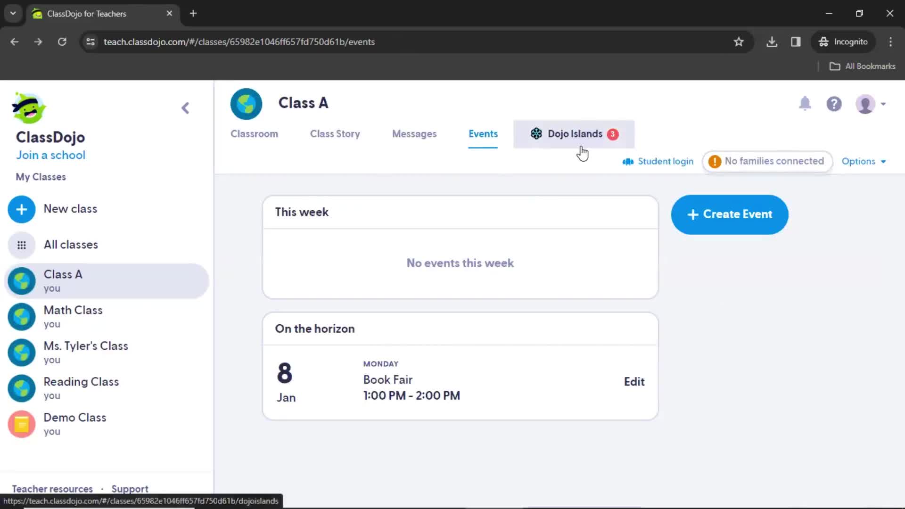
Task: View site information icon in address bar
Action: pyautogui.click(x=90, y=42)
